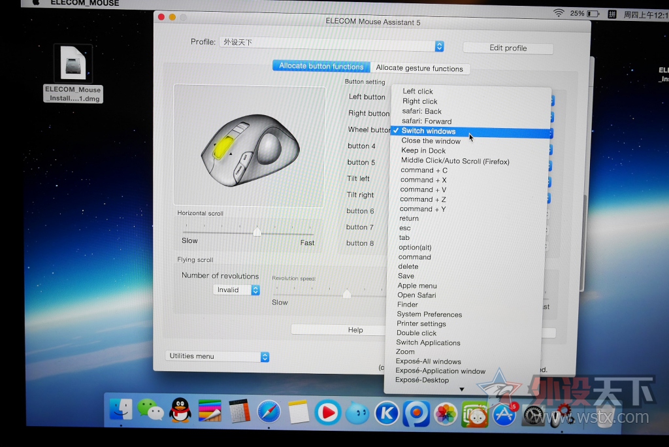Image resolution: width=669 pixels, height=447 pixels.
Task: Launch Safari from the dock
Action: 269,412
